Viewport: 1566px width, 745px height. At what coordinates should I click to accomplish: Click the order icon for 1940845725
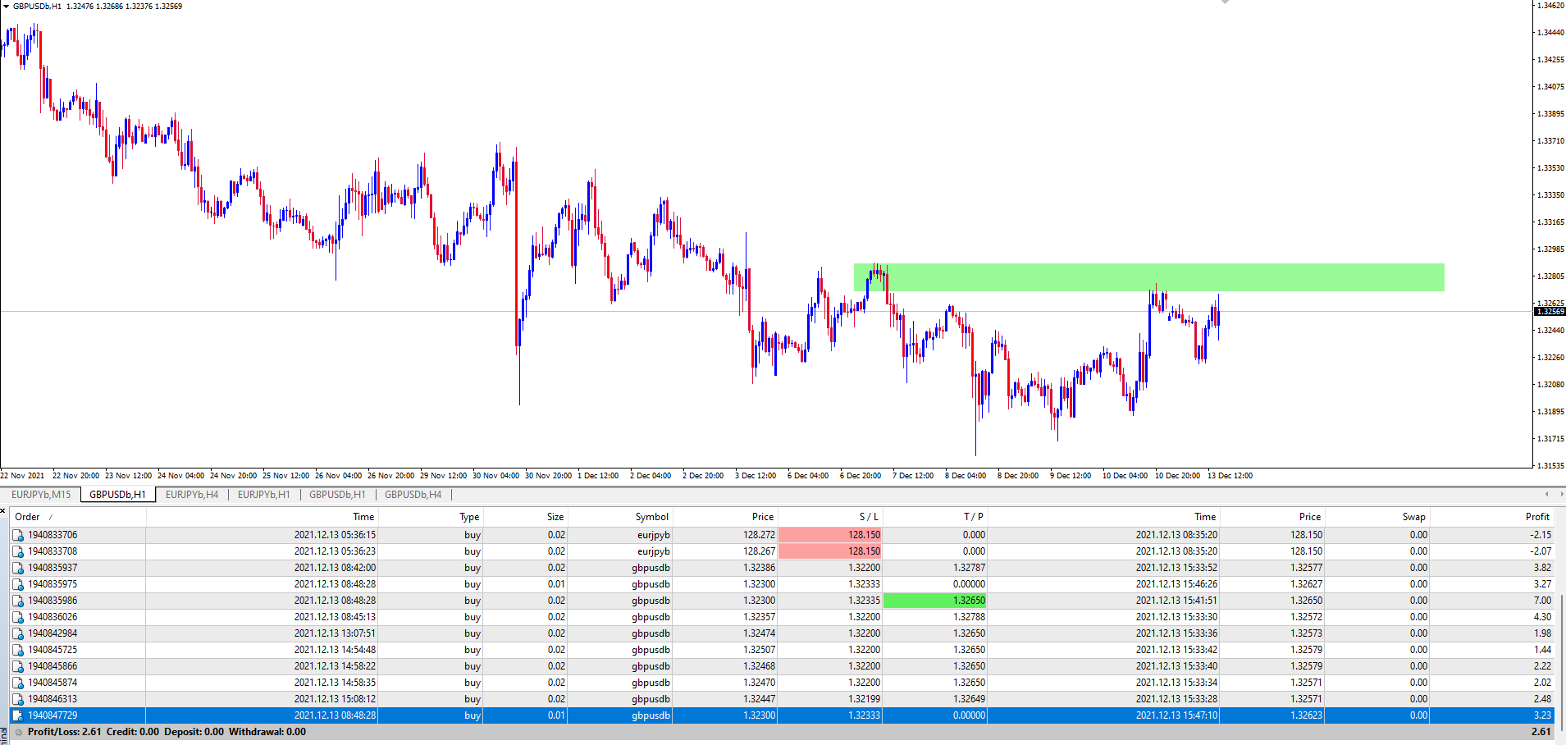[x=17, y=650]
